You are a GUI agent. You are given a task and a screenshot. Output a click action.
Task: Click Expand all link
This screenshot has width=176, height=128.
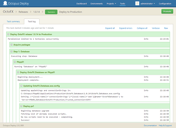tap(110, 28)
